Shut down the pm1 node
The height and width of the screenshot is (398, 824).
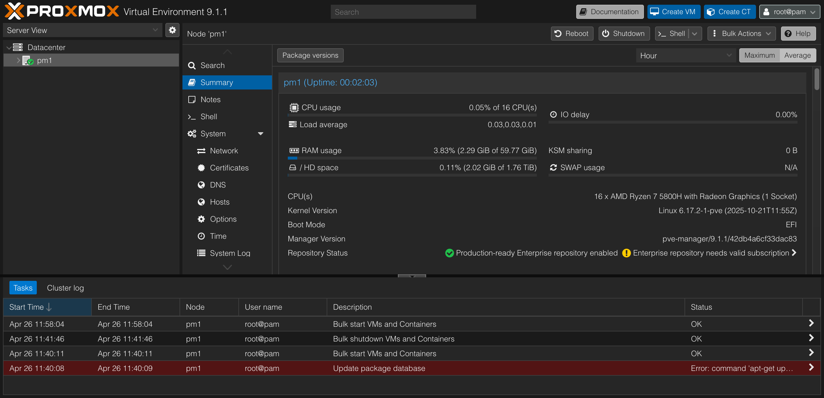pyautogui.click(x=624, y=34)
